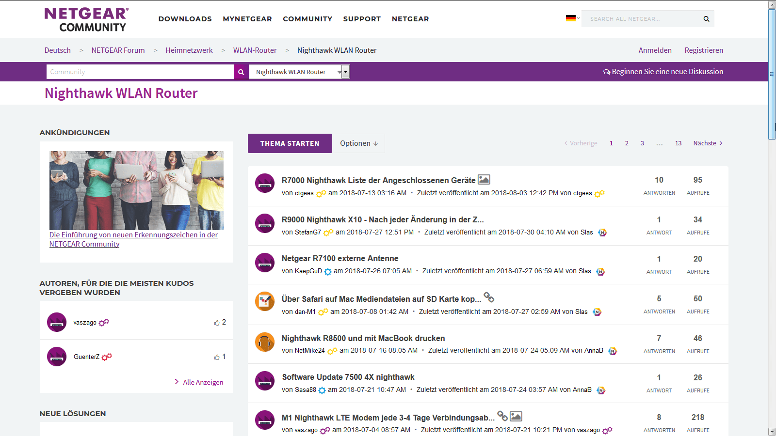Open user profile Sasa88
The width and height of the screenshot is (776, 436).
pos(306,389)
